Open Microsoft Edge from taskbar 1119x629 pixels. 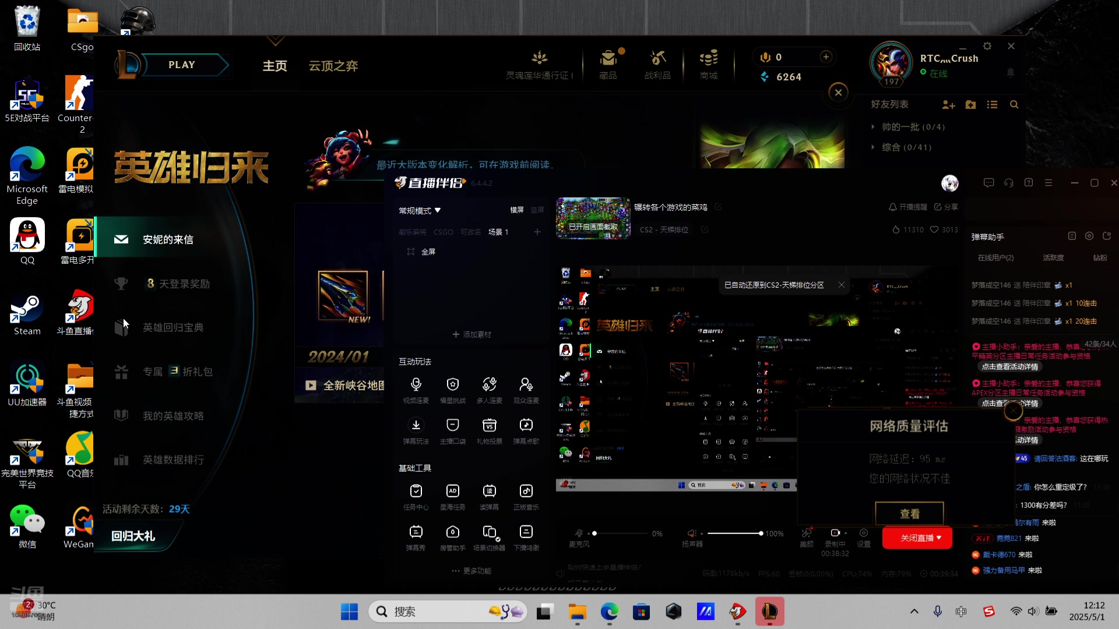609,612
